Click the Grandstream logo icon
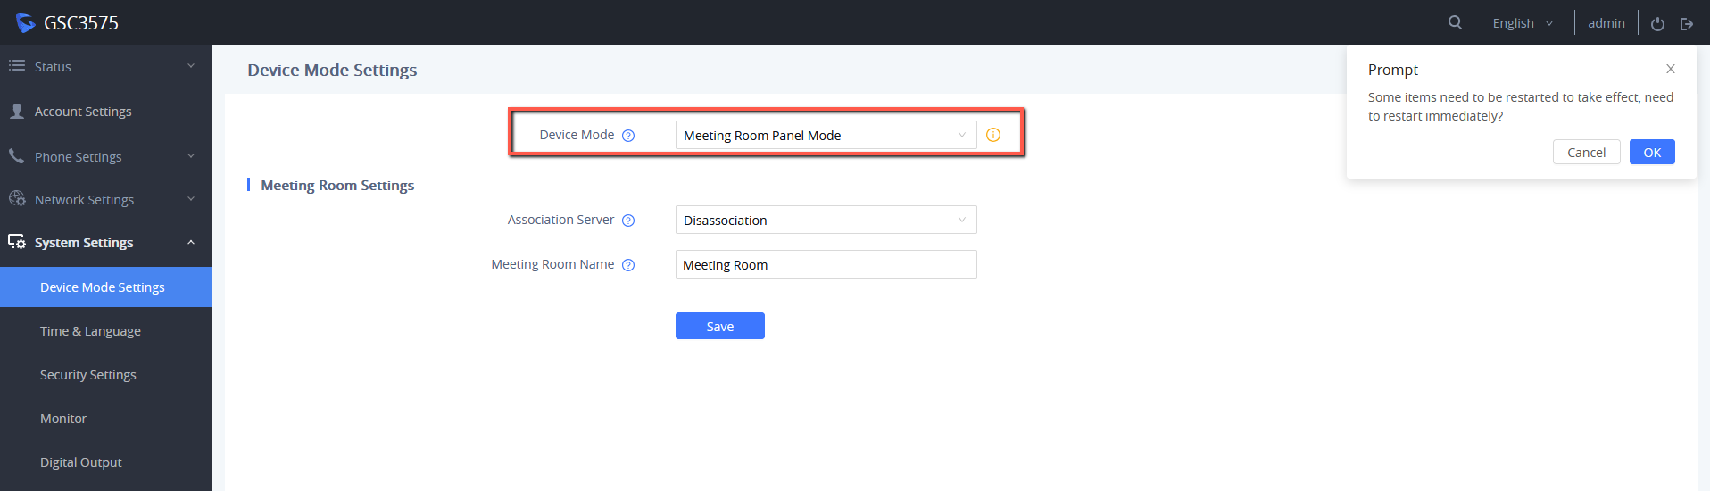 coord(25,22)
